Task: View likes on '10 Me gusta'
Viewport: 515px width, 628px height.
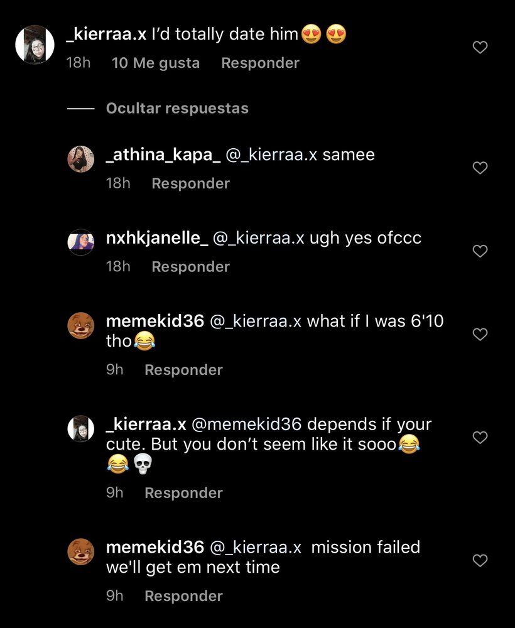Action: pos(156,63)
